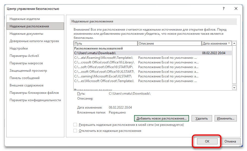
Task: Enable trusted locations on my network checkbox
Action: 75,125
